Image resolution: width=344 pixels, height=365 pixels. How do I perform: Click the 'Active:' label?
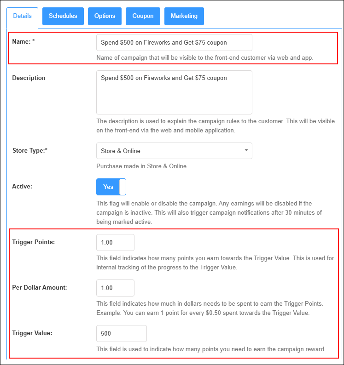tap(22, 186)
